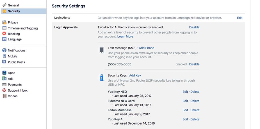
Task: Click the Payments card icon
Action: tap(4, 85)
